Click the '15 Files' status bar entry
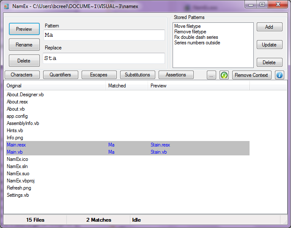The height and width of the screenshot is (228, 291). click(x=35, y=220)
